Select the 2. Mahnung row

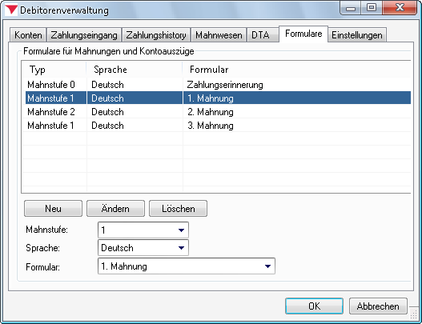click(x=216, y=112)
